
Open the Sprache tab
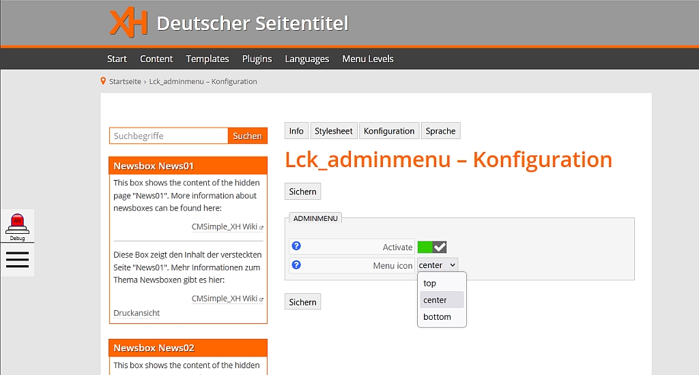tap(440, 131)
